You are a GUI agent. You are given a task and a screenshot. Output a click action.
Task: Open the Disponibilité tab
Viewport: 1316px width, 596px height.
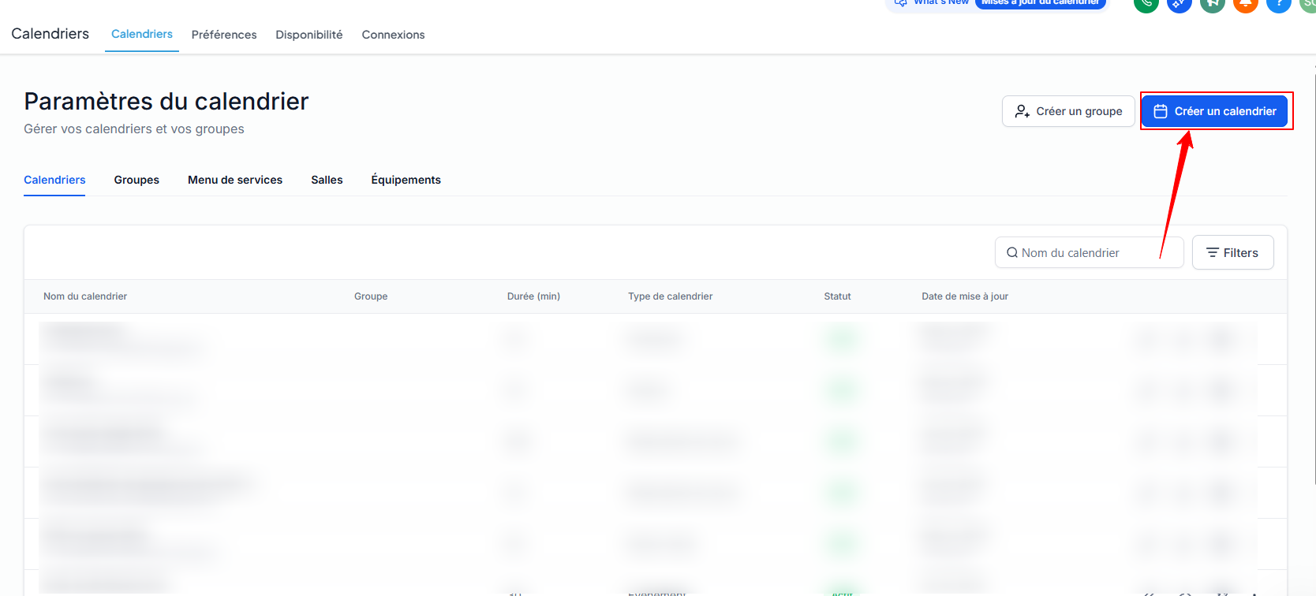coord(309,35)
